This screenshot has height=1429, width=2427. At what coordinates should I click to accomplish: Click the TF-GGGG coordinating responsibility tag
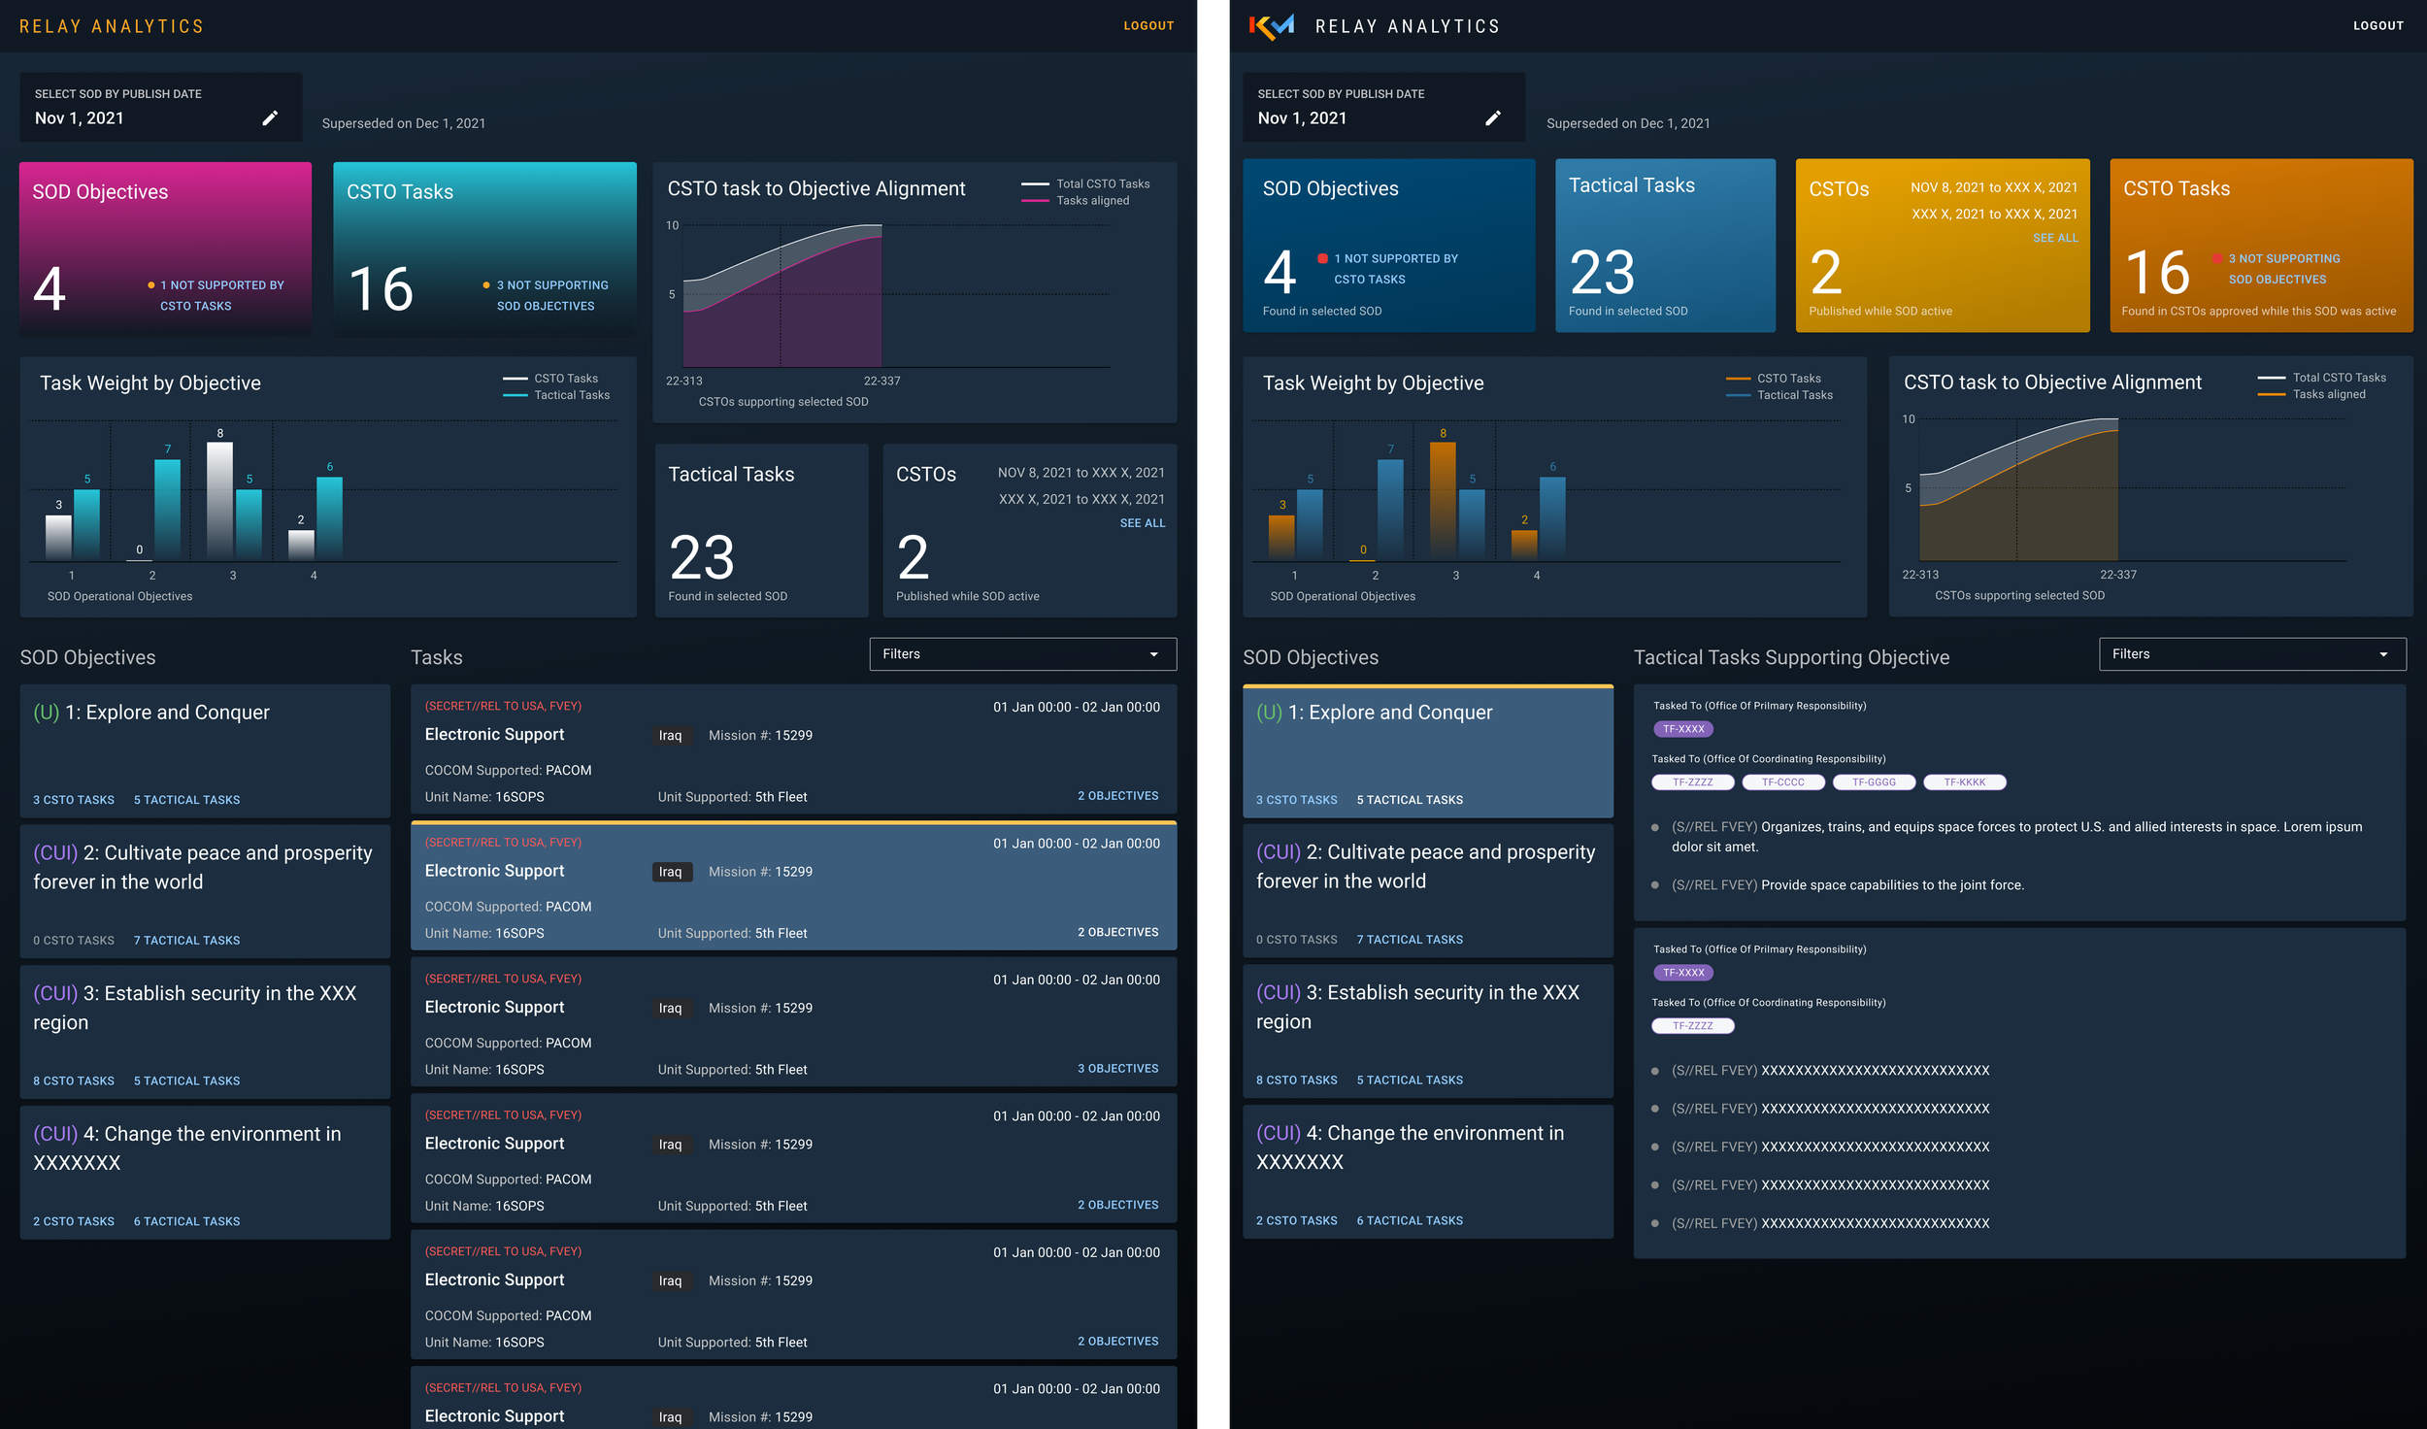pyautogui.click(x=1873, y=782)
